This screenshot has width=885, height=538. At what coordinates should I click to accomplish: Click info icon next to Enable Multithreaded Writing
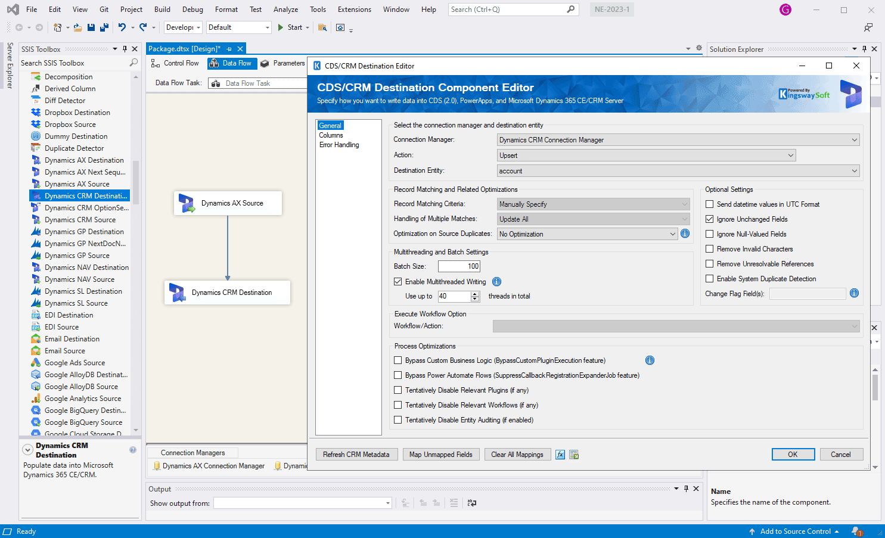(496, 282)
